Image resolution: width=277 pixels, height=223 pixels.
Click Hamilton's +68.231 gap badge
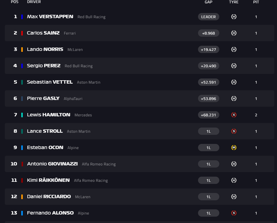click(x=208, y=115)
